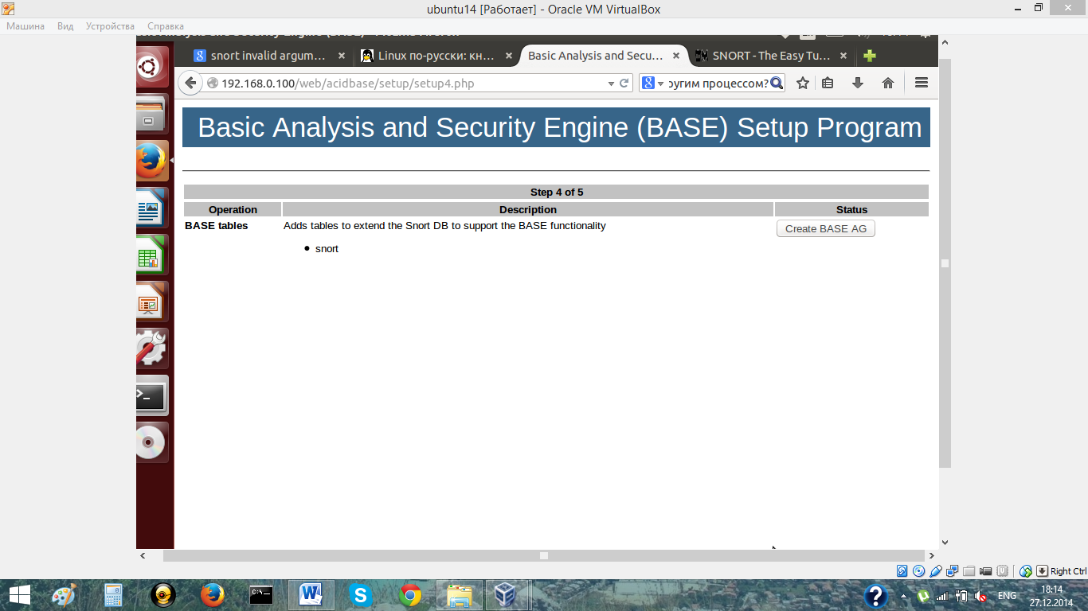Image resolution: width=1088 pixels, height=611 pixels.
Task: Click the horizontal scrollbar right arrow
Action: click(932, 555)
